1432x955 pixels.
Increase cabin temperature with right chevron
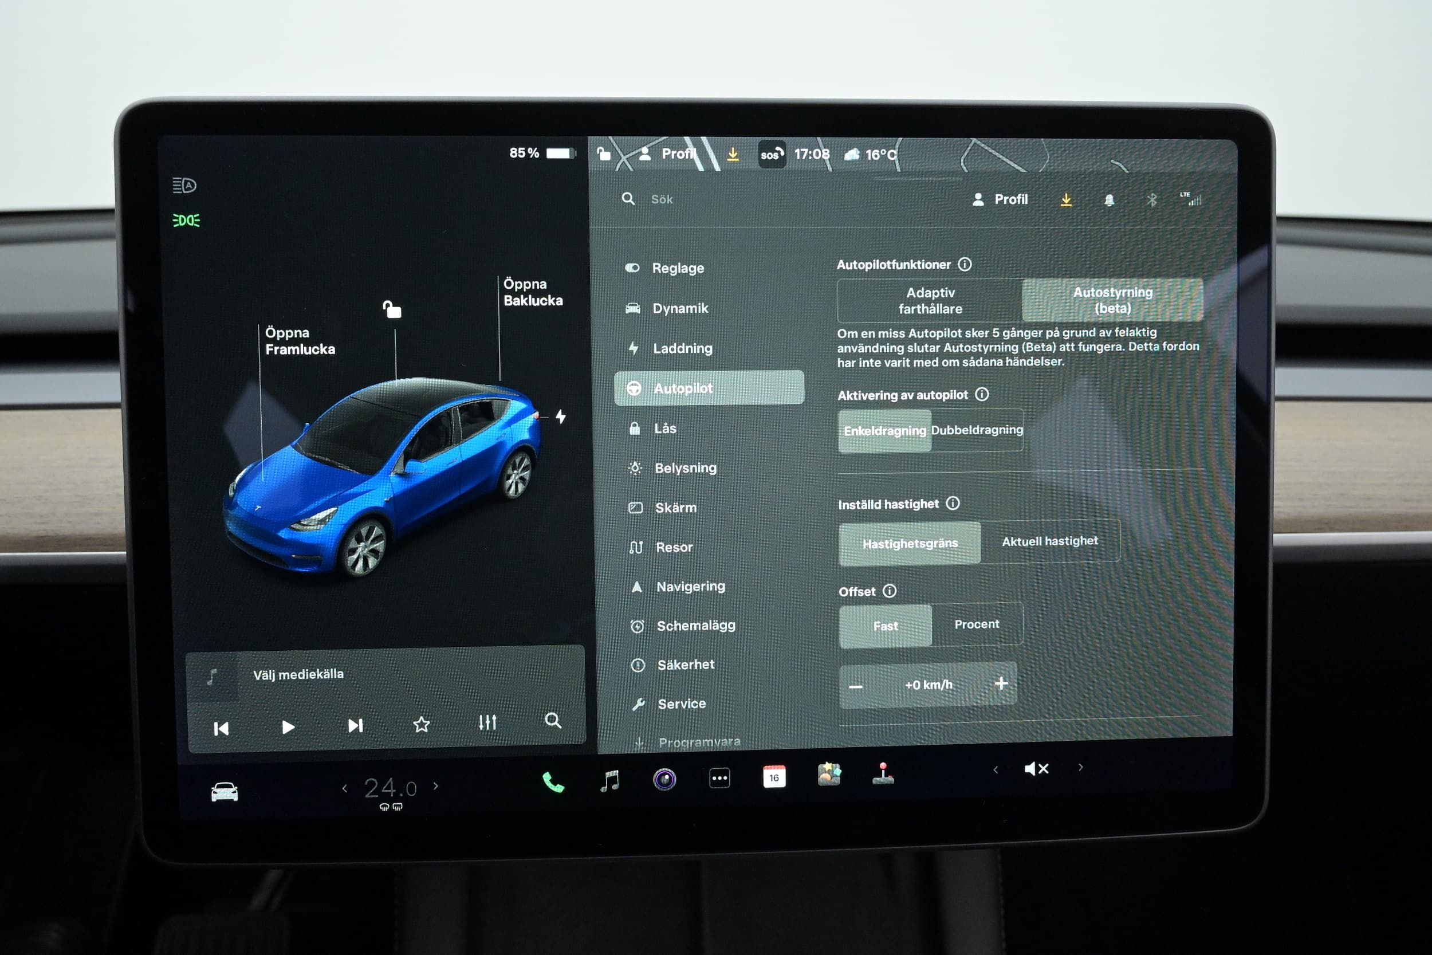point(436,785)
